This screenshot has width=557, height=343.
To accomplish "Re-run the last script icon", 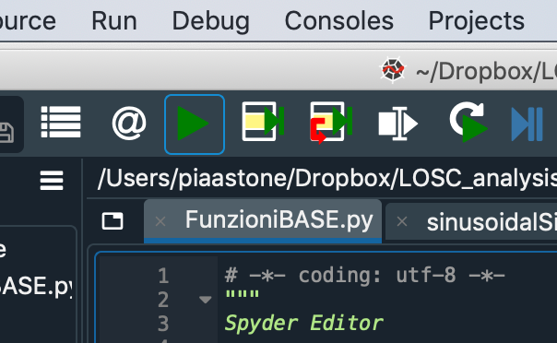I will [x=468, y=122].
